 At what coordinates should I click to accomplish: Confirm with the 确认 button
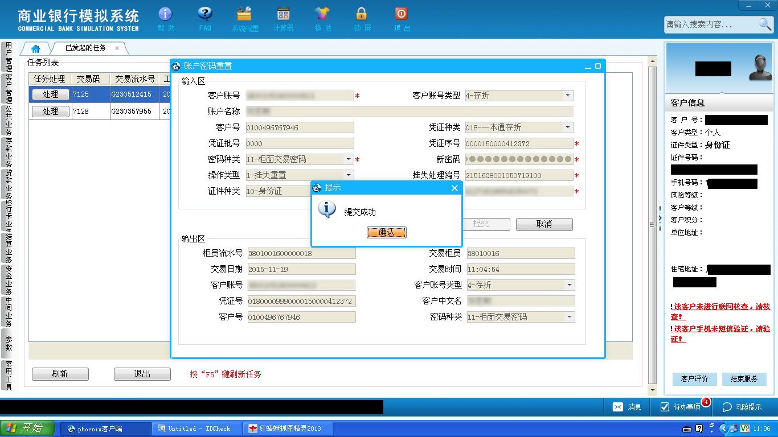[x=386, y=232]
